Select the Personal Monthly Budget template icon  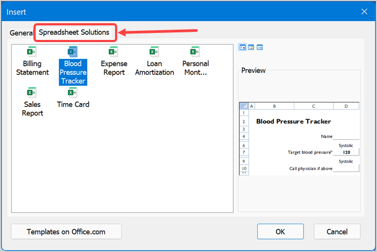click(195, 52)
